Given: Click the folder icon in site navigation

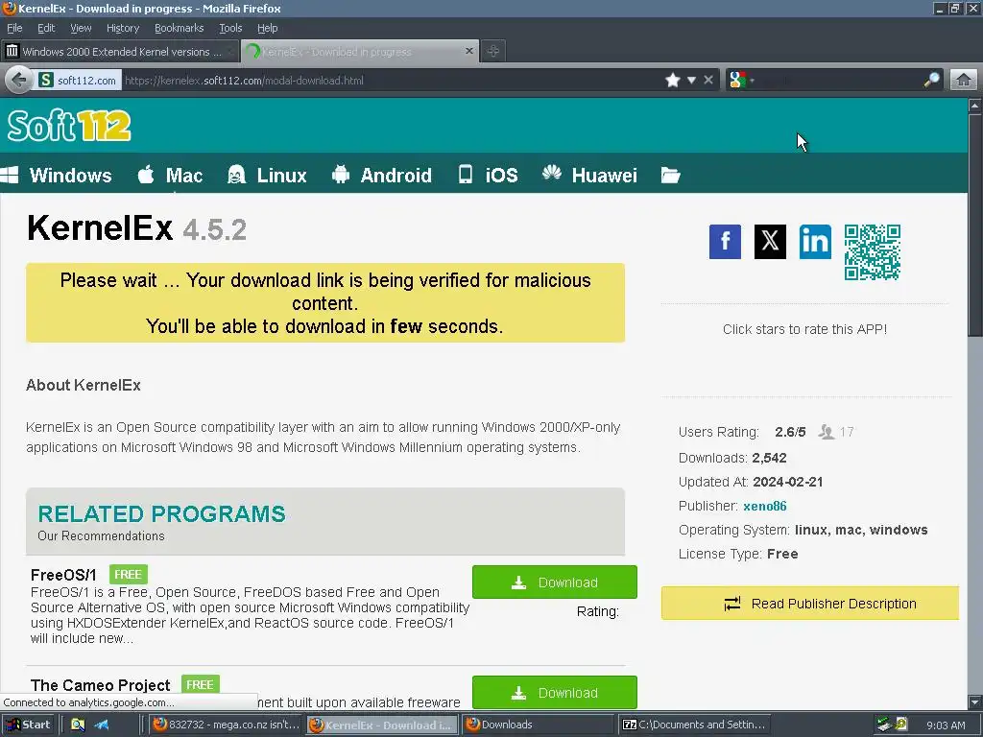Looking at the screenshot, I should click(670, 175).
